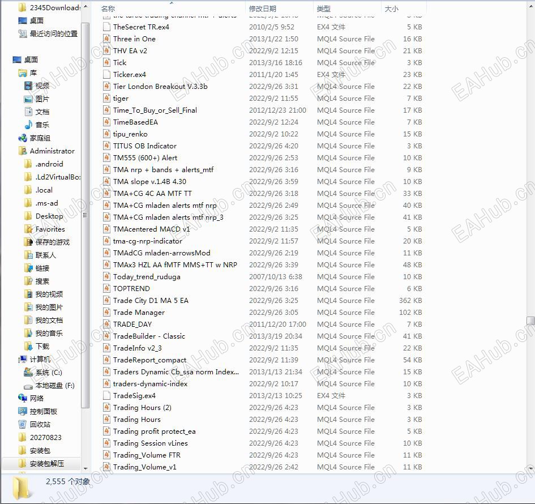This screenshot has width=535, height=504.
Task: Open the 系统 (C:) drive icon
Action: click(28, 372)
